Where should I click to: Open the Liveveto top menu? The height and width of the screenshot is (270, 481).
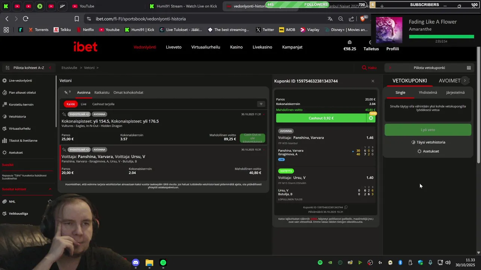pos(174,47)
